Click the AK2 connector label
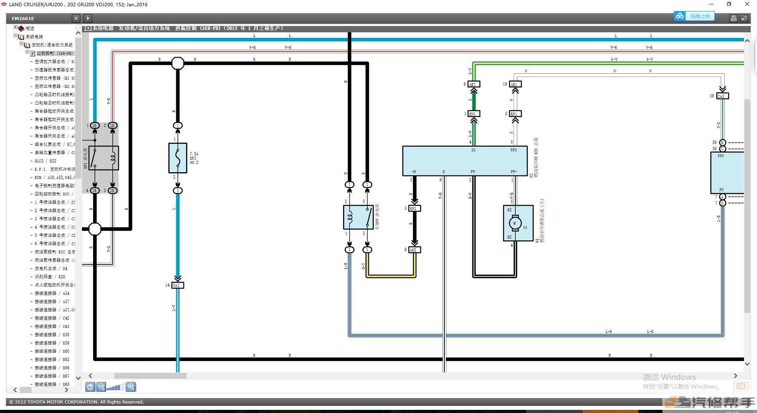This screenshot has width=757, height=413. point(414,250)
